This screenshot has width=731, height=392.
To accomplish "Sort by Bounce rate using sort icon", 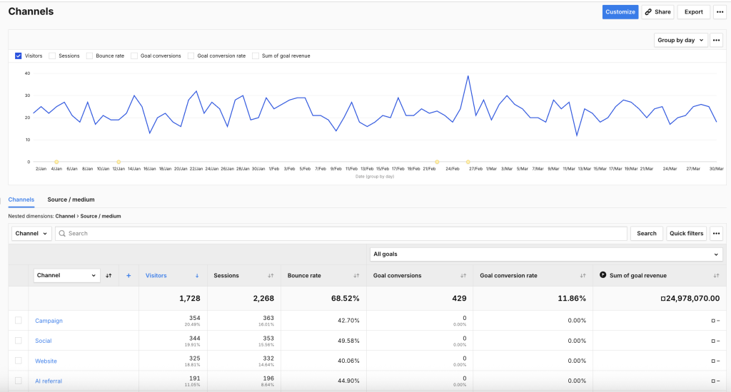I will tap(356, 275).
